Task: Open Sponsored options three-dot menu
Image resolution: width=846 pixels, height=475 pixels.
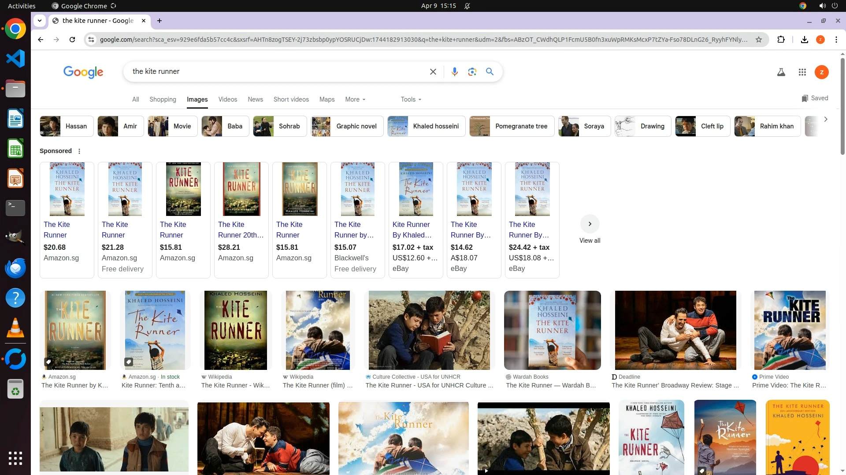Action: 79,151
